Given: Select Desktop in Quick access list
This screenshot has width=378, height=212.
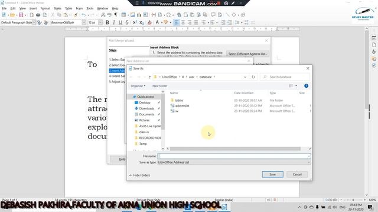Looking at the screenshot, I should 145,102.
